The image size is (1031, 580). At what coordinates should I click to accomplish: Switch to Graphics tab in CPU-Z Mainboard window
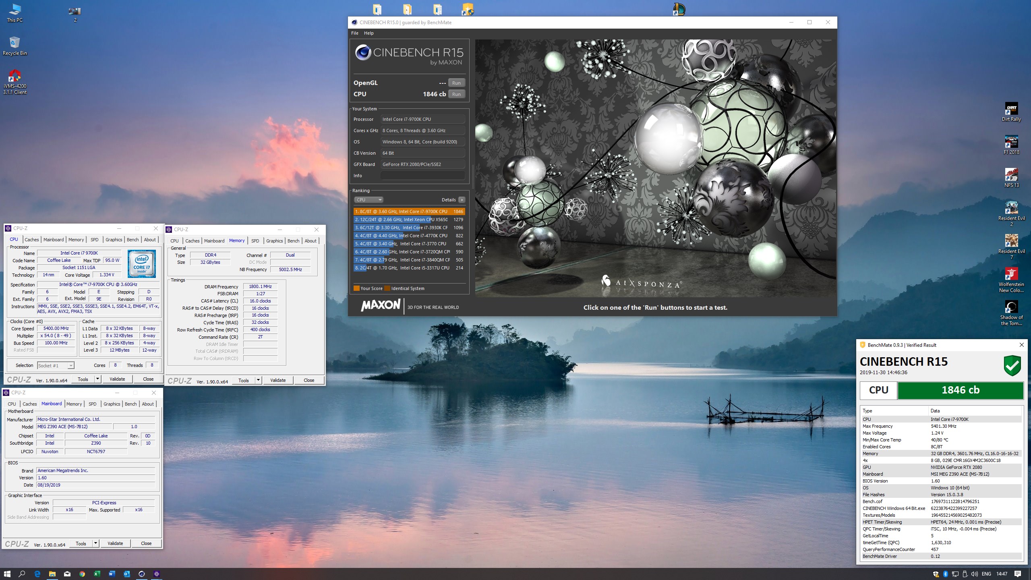[x=112, y=404]
